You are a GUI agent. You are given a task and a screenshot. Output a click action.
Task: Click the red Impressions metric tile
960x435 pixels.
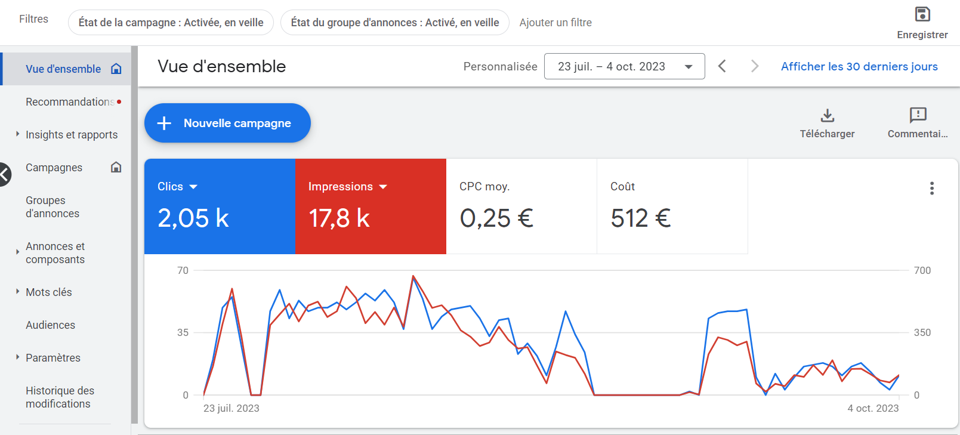(371, 206)
